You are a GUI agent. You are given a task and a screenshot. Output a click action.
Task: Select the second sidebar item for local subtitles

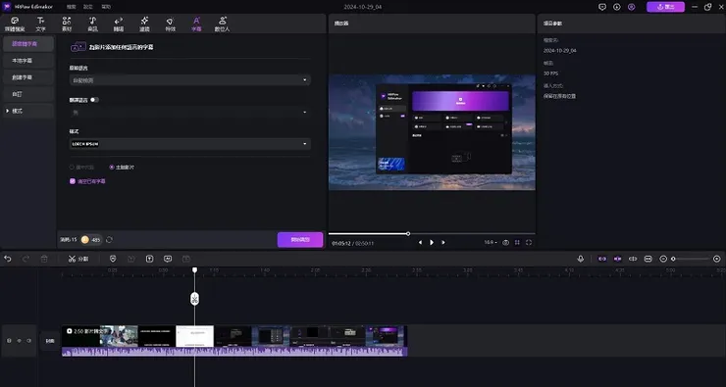pos(27,61)
